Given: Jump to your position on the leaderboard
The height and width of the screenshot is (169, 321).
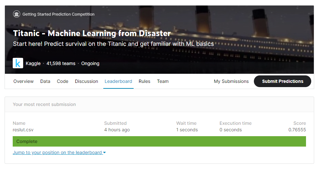Looking at the screenshot, I should (x=57, y=152).
